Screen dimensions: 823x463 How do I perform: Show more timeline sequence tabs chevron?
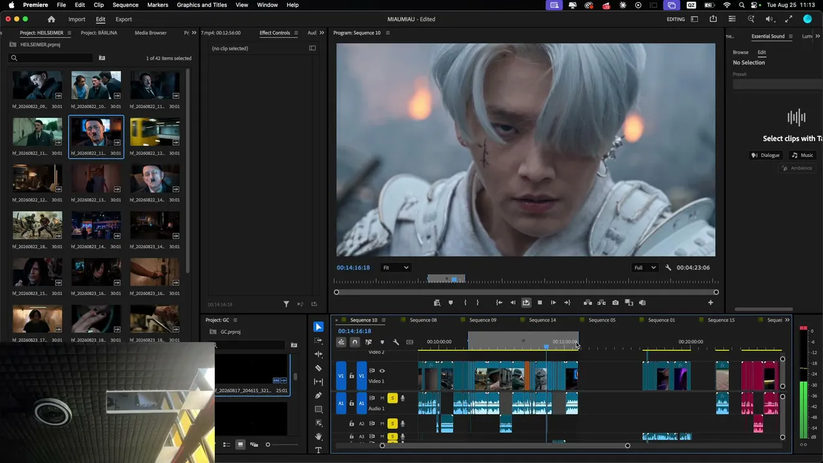[787, 320]
